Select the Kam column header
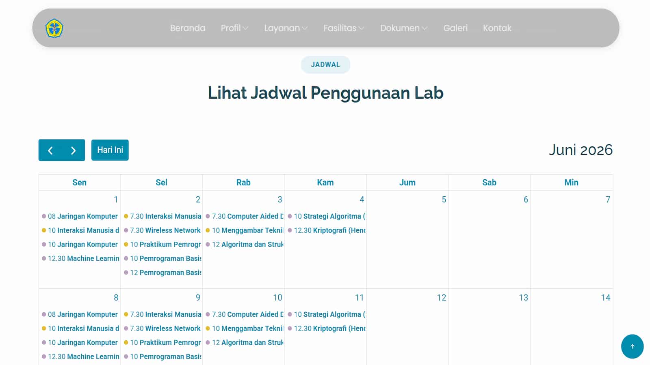 (x=325, y=182)
